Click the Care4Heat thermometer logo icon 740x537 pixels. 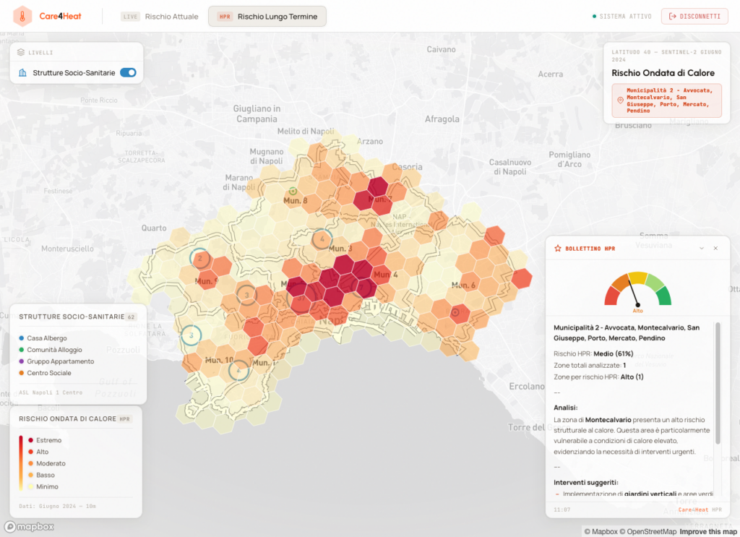pyautogui.click(x=22, y=16)
